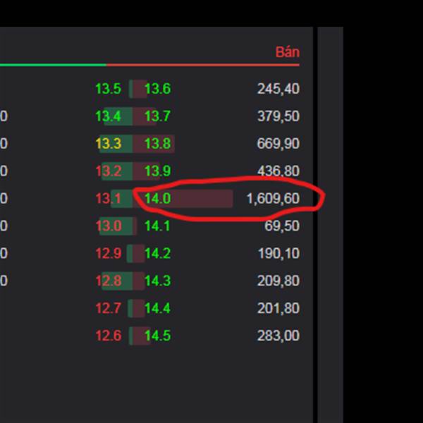The height and width of the screenshot is (423, 423).
Task: Select the 13.9 ask price
Action: pyautogui.click(x=158, y=171)
